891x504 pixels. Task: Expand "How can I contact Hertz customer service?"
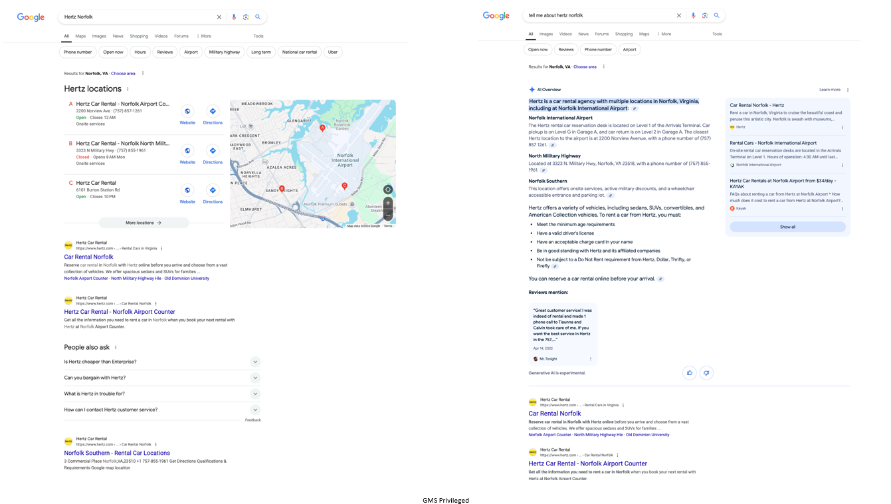click(x=255, y=410)
